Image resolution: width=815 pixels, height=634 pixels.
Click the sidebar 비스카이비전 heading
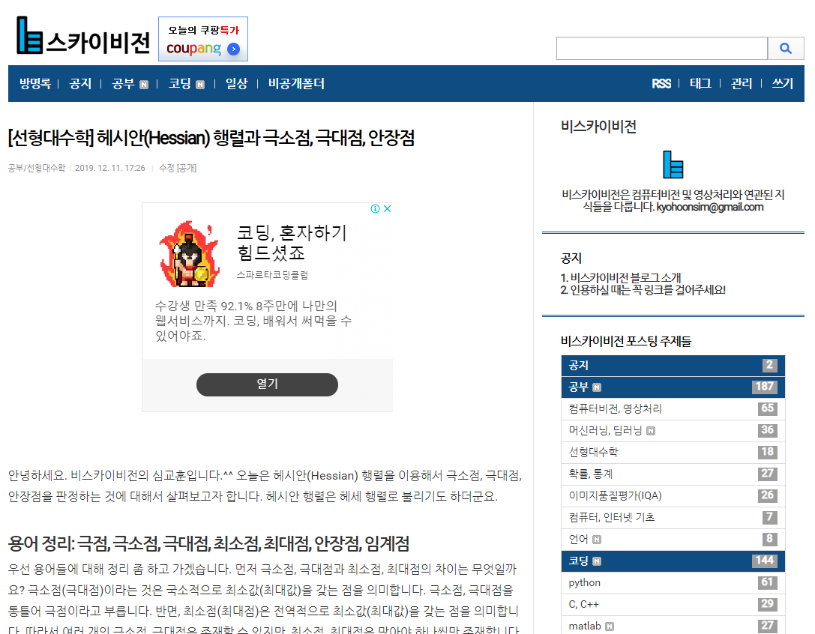click(x=598, y=127)
